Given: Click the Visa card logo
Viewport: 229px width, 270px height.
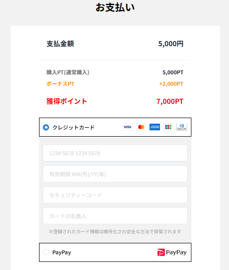Looking at the screenshot, I should [128, 127].
